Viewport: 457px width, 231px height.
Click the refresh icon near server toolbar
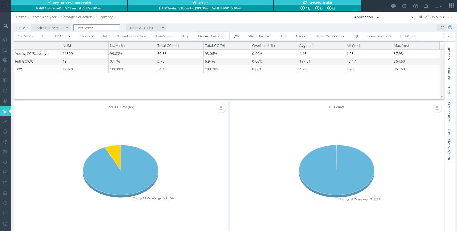[442, 28]
